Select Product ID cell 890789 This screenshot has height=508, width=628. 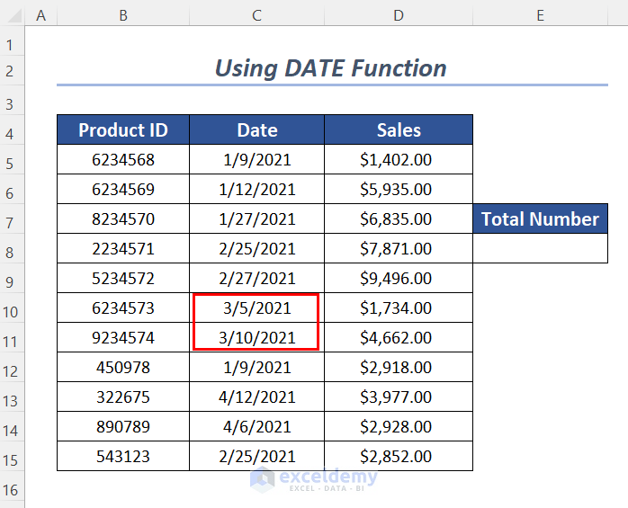[123, 426]
